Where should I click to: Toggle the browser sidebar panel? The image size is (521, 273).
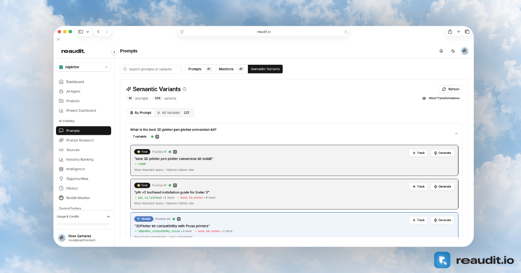pos(81,32)
